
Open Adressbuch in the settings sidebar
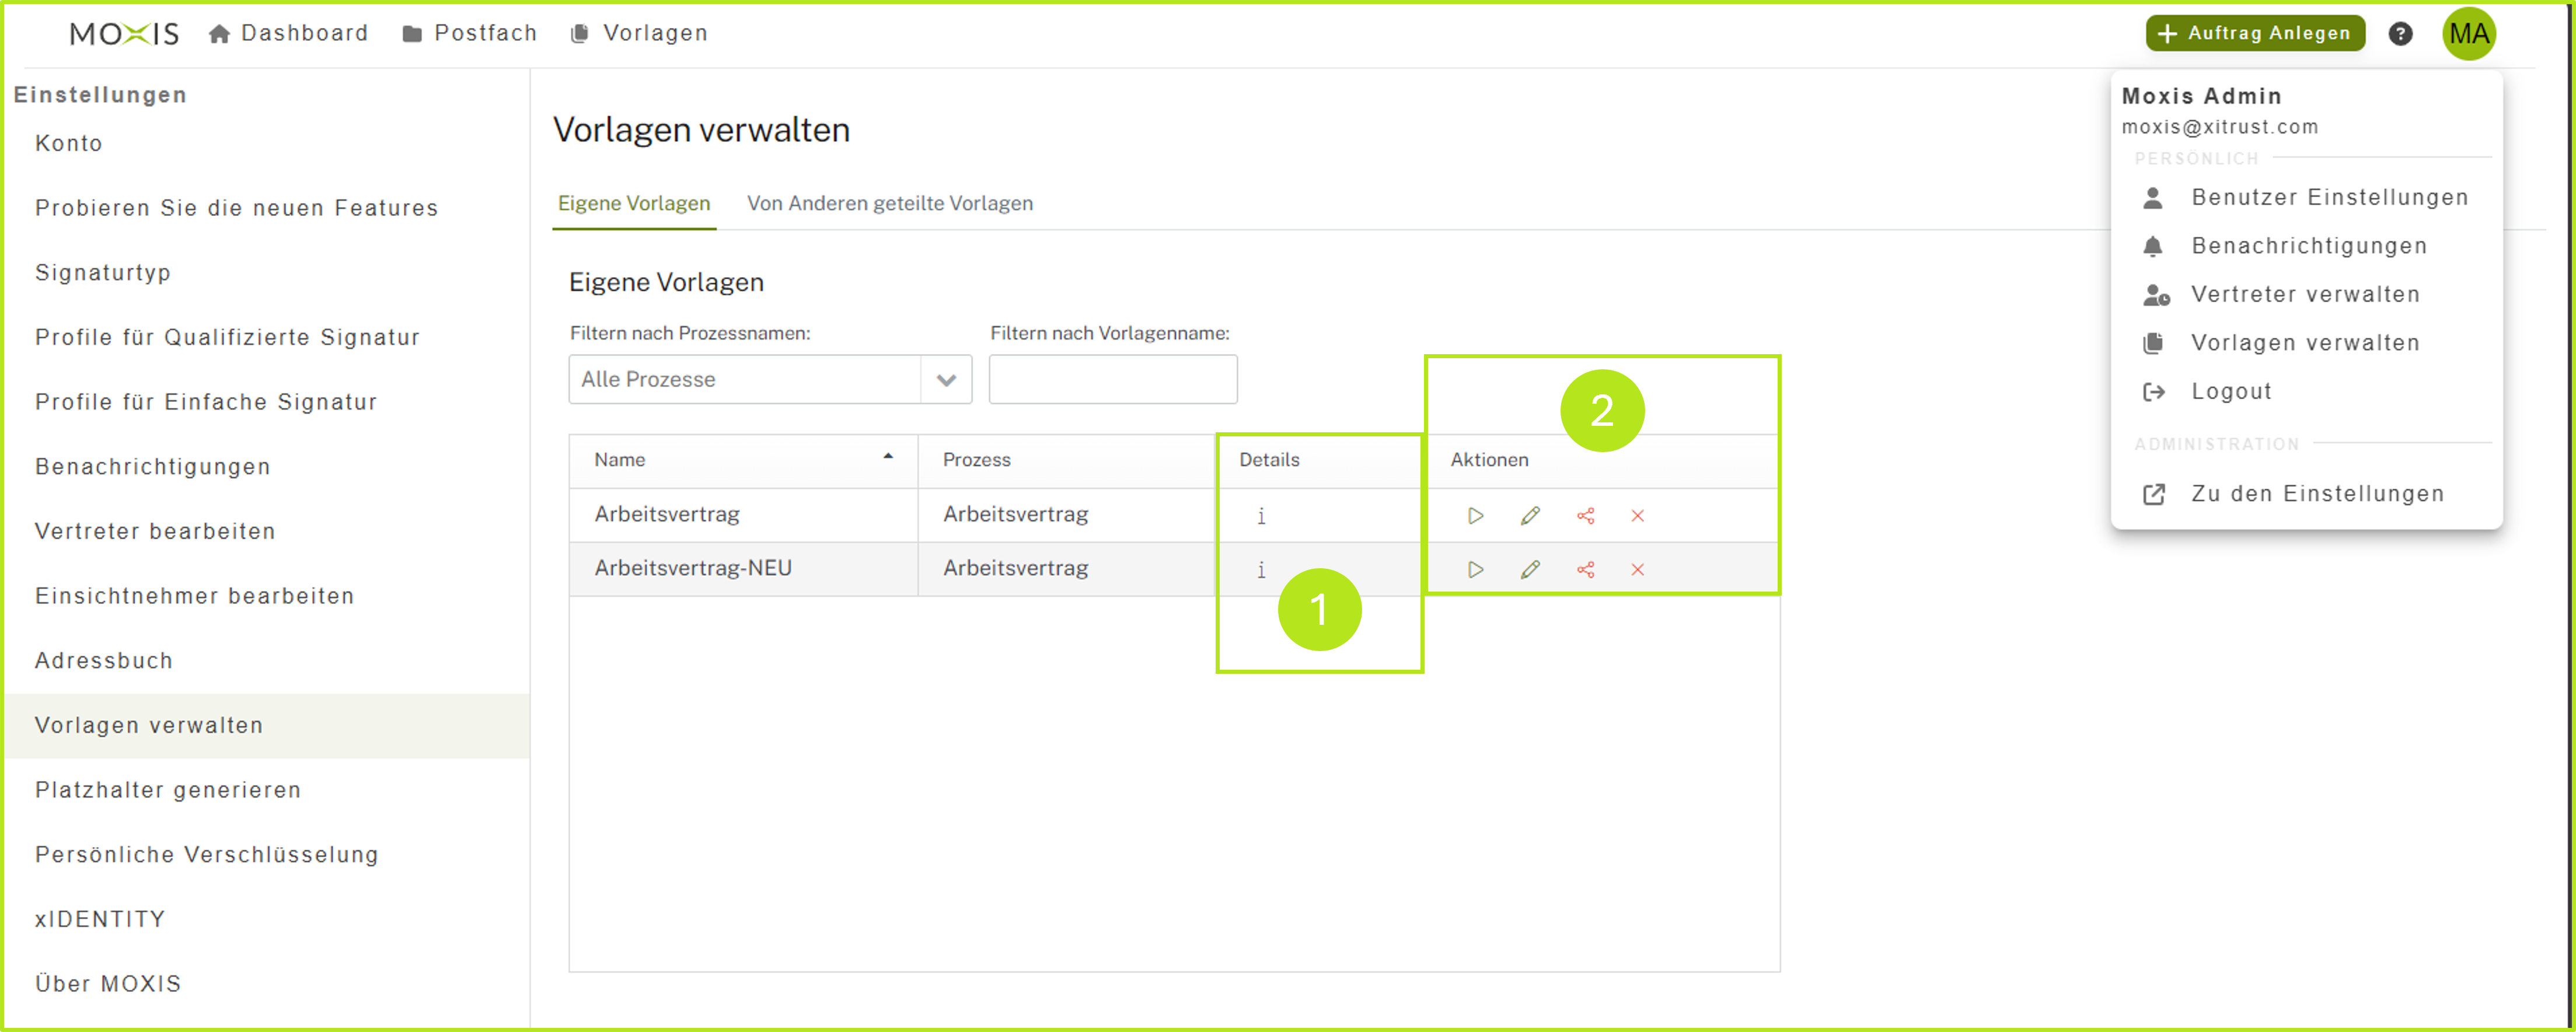pos(104,660)
